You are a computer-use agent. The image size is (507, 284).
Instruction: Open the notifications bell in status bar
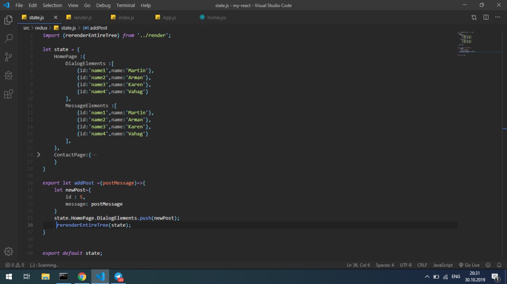(499, 265)
